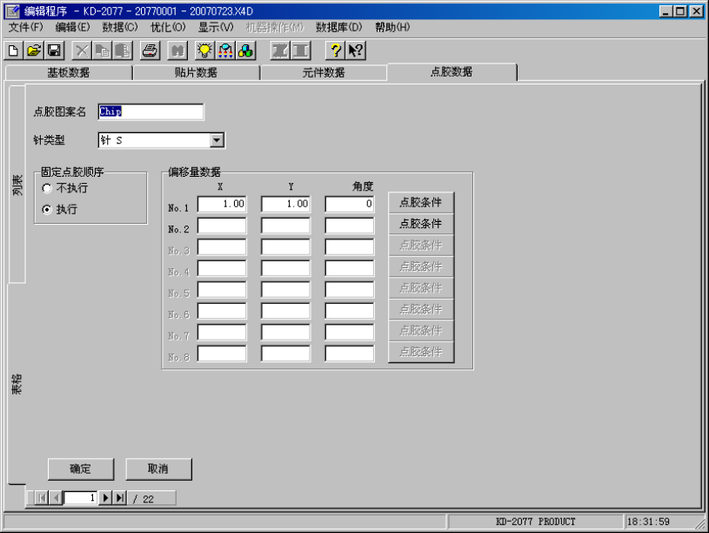The height and width of the screenshot is (533, 709).
Task: Select the 点胶数据 tab
Action: [x=451, y=71]
